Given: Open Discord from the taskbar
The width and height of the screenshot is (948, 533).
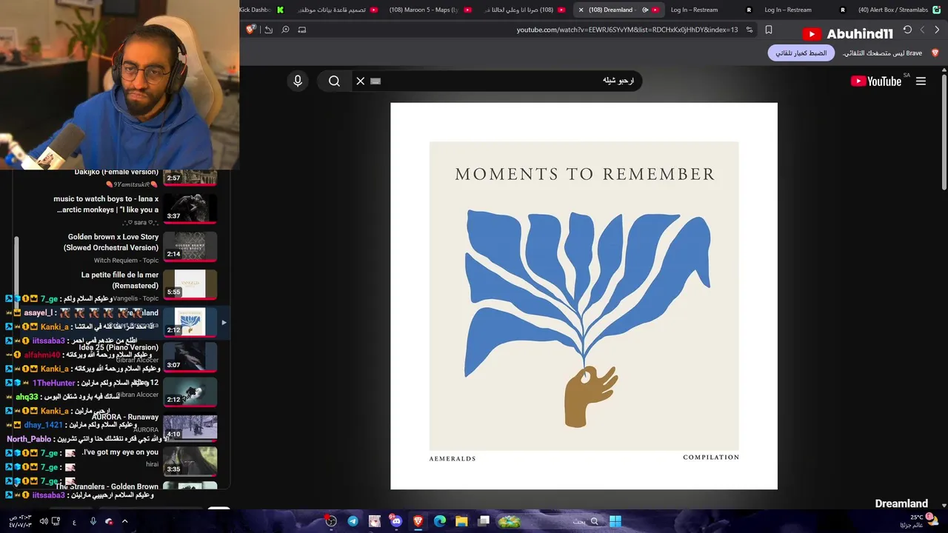Looking at the screenshot, I should click(395, 521).
